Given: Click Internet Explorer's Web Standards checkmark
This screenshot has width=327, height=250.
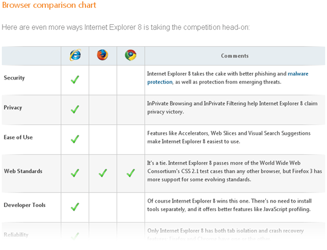Looking at the screenshot, I should click(x=75, y=173).
